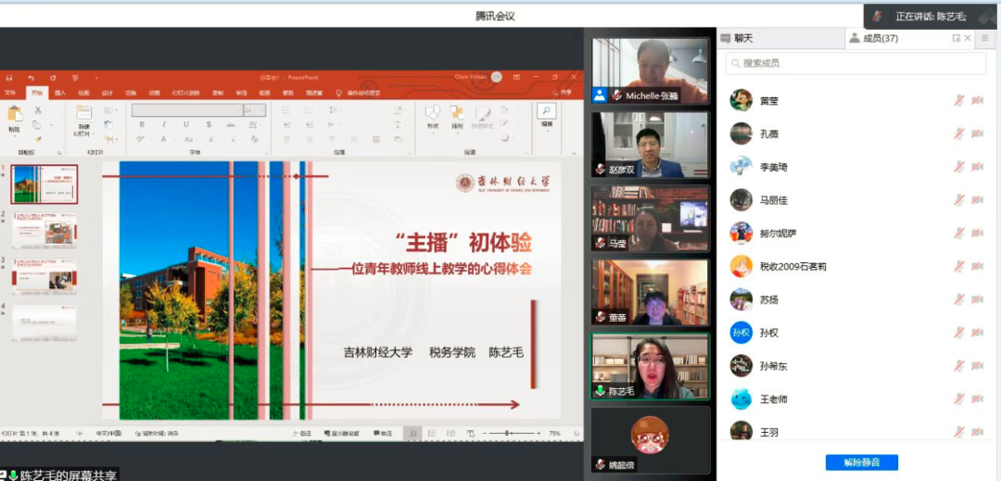Open the members panel options menu
Viewport: 1001px width, 481px height.
985,38
